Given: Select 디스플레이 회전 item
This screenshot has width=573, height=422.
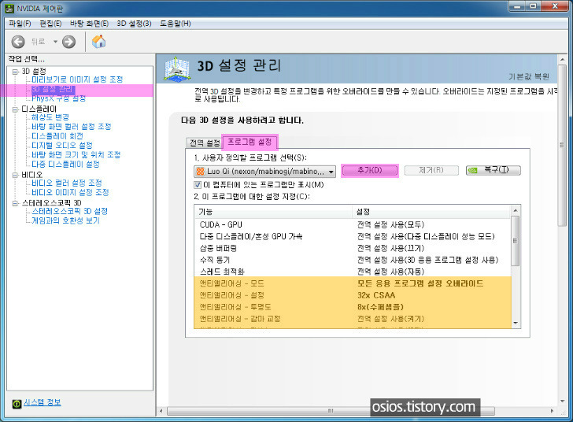Looking at the screenshot, I should coord(57,136).
